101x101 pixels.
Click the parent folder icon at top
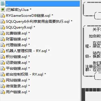[3, 4]
